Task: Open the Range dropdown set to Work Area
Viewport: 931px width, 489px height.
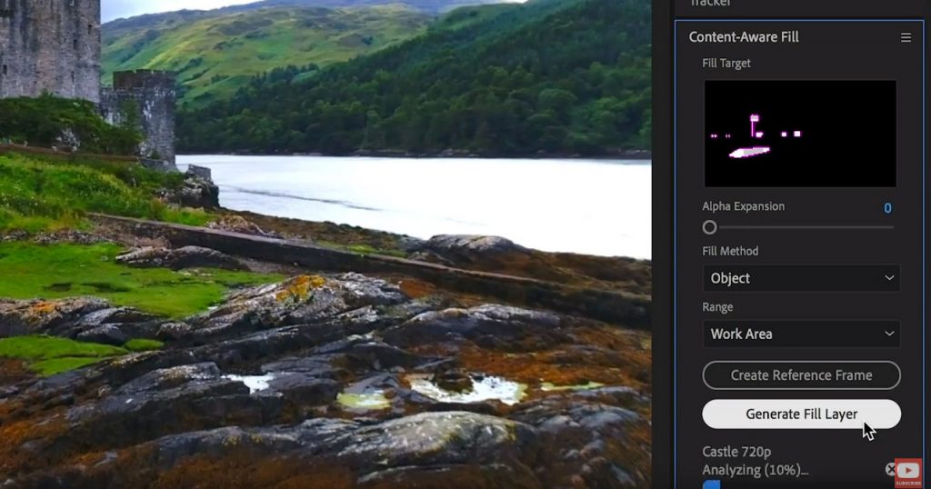Action: tap(801, 334)
